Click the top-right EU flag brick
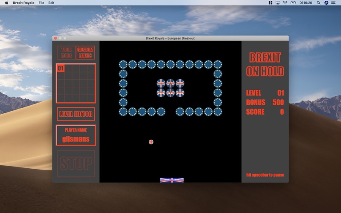The height and width of the screenshot is (213, 341). pos(218,64)
